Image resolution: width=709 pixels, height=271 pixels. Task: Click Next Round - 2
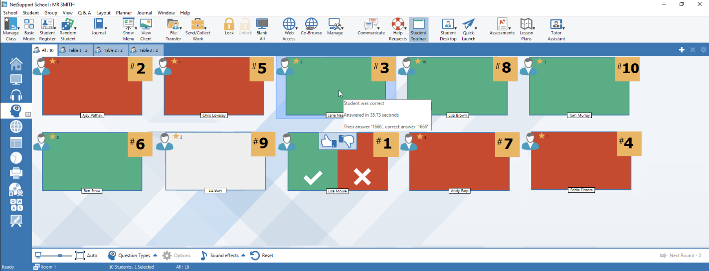(681, 256)
